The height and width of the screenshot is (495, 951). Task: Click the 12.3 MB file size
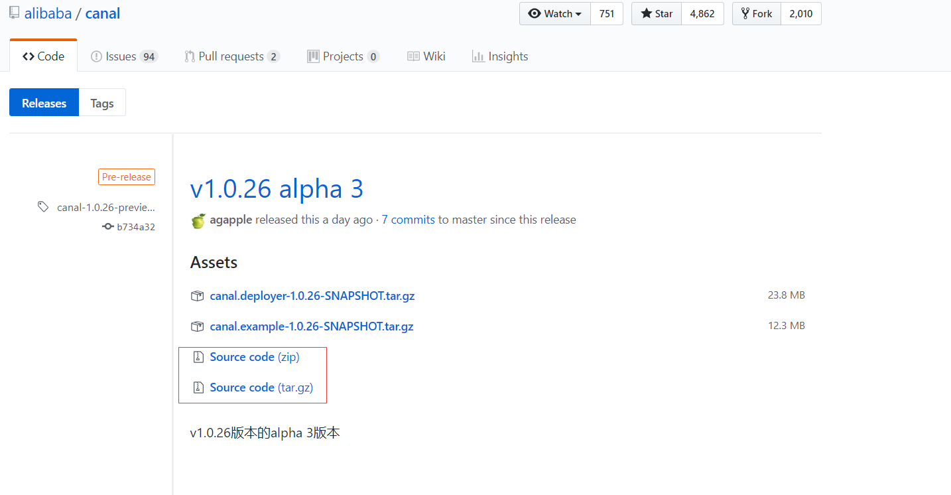(x=787, y=326)
